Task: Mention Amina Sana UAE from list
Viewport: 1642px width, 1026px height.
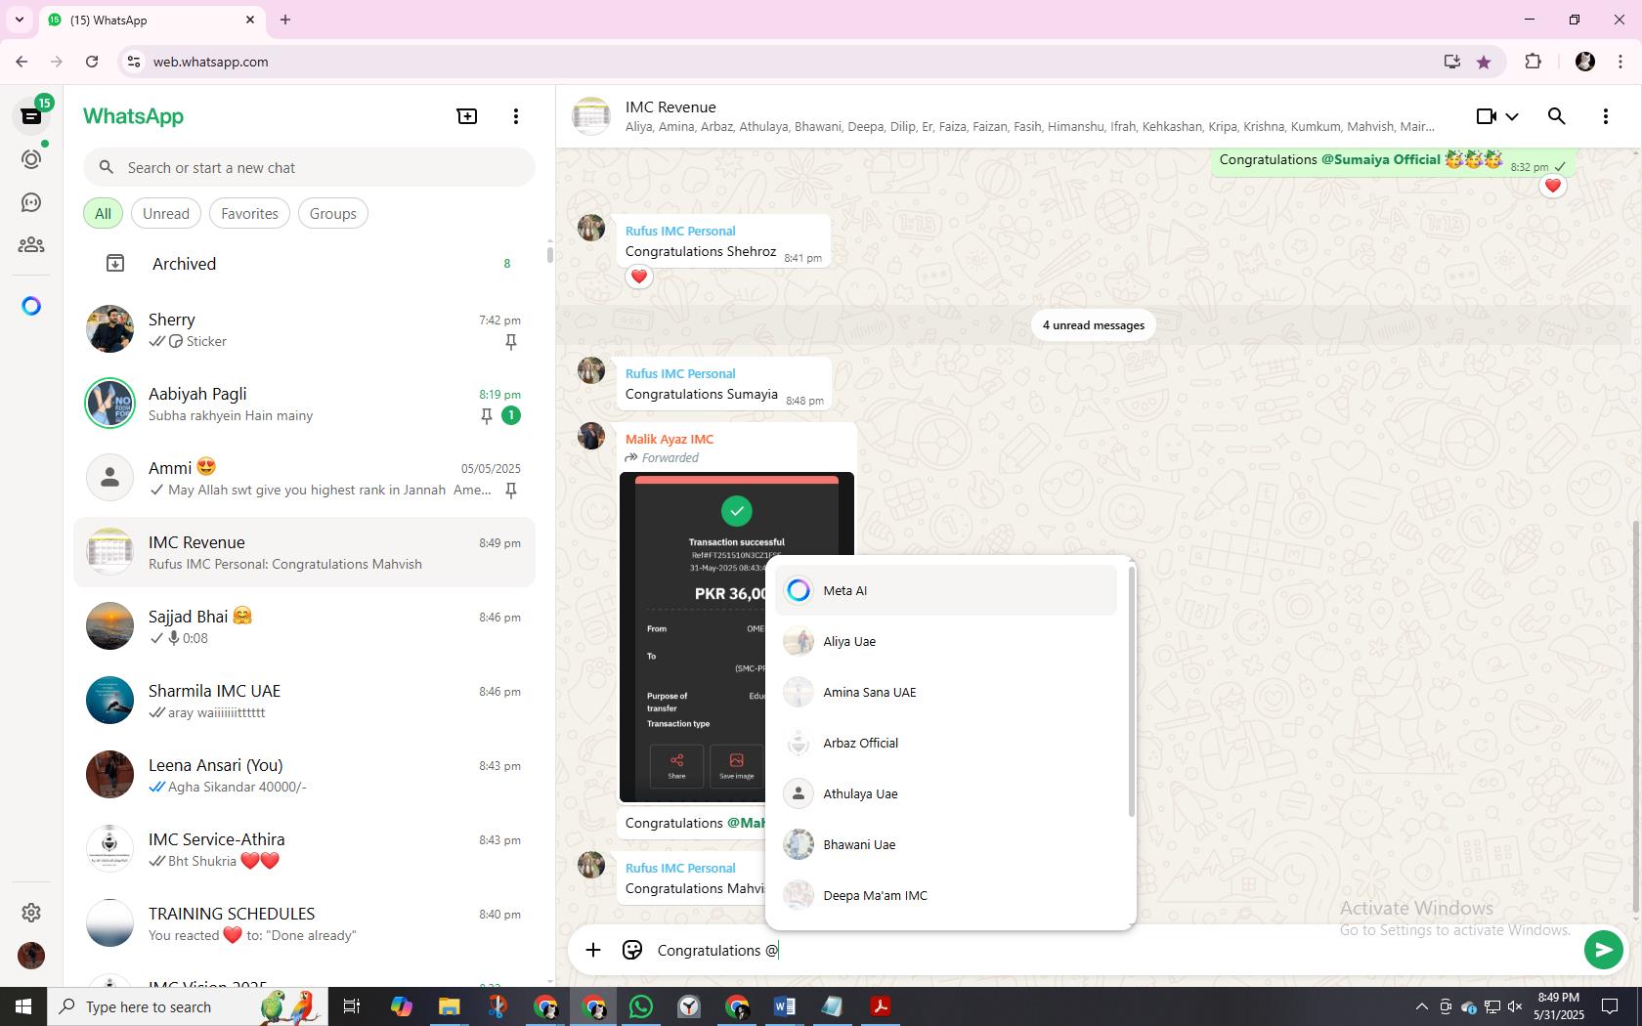Action: tap(946, 692)
